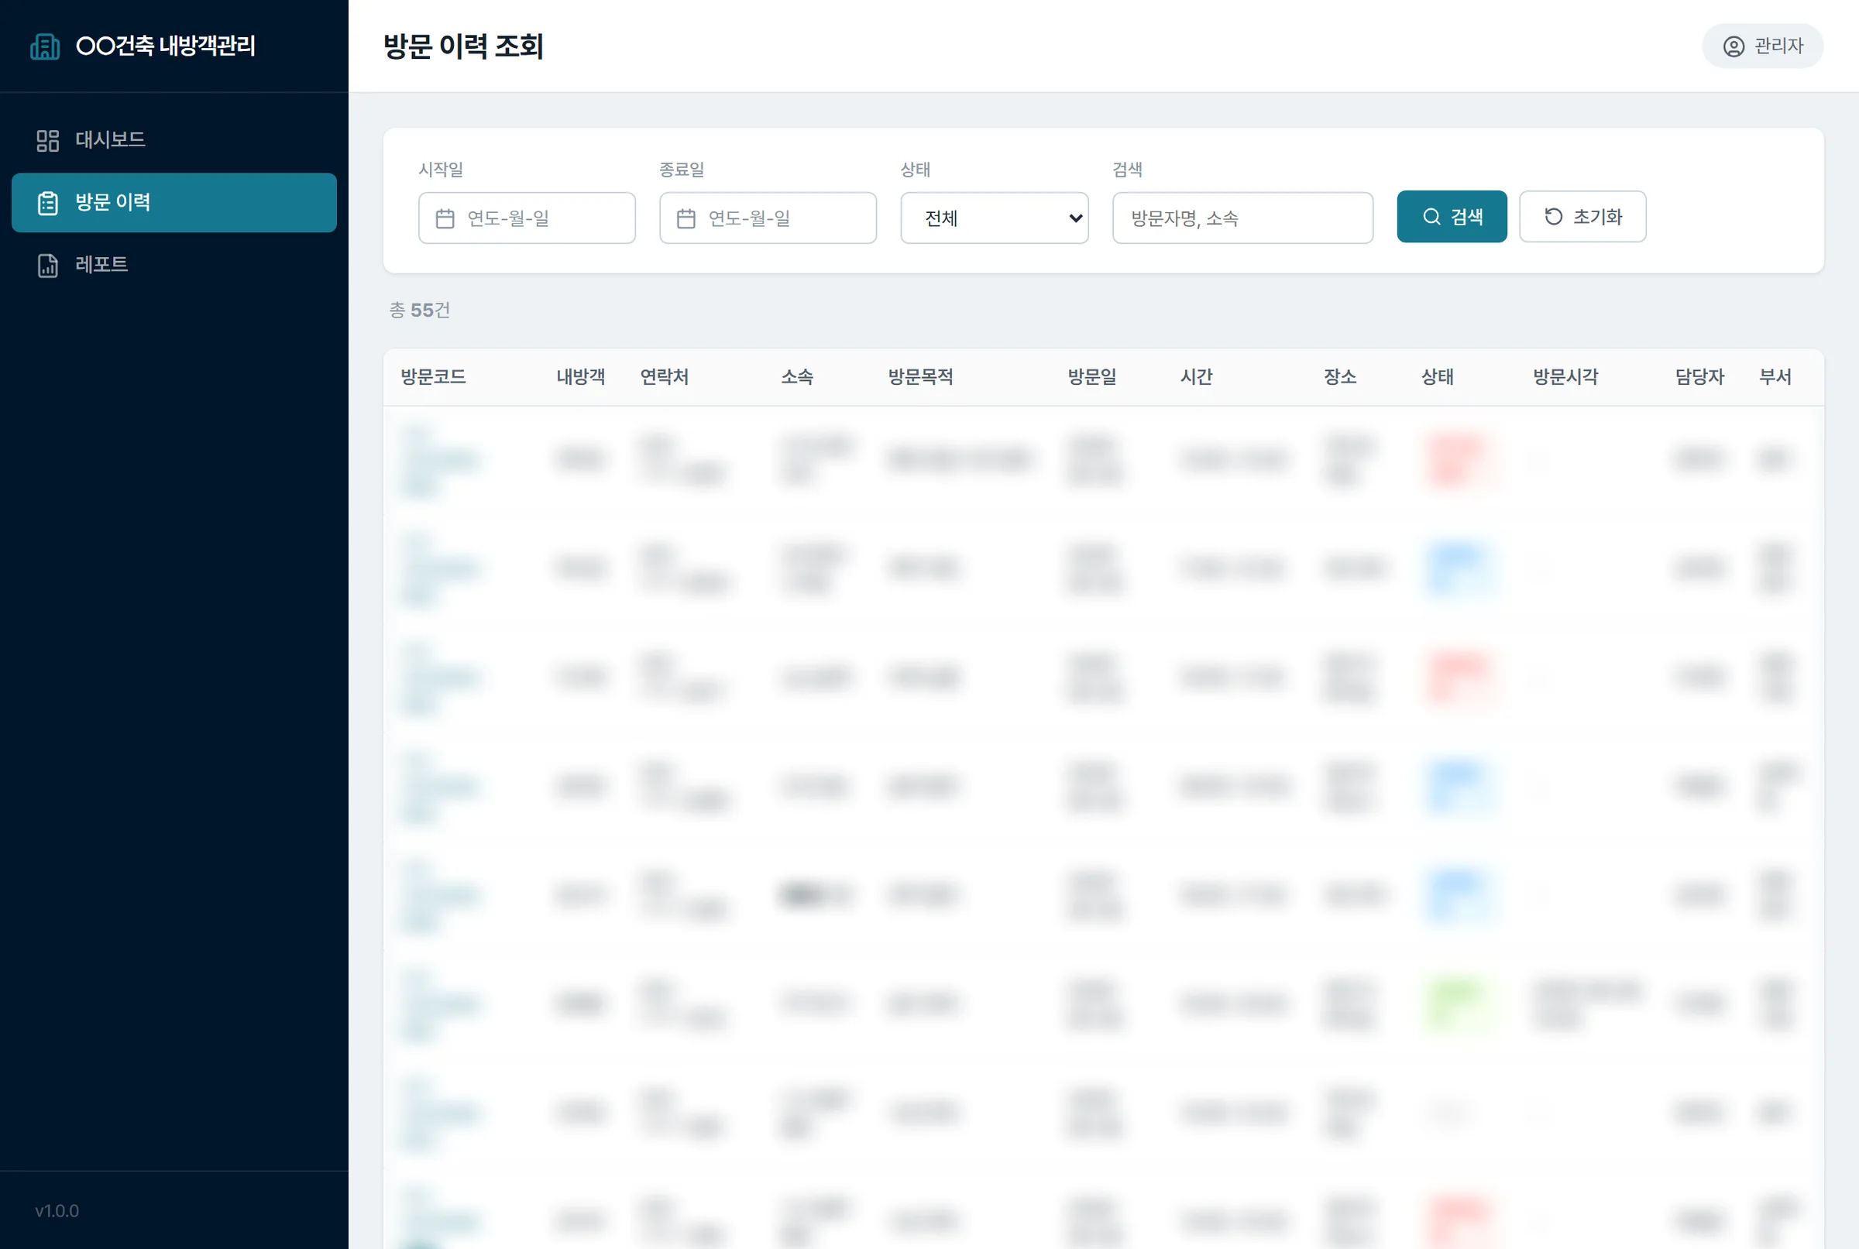Viewport: 1859px width, 1249px height.
Task: Click the calendar icon in 시작일 field
Action: click(445, 218)
